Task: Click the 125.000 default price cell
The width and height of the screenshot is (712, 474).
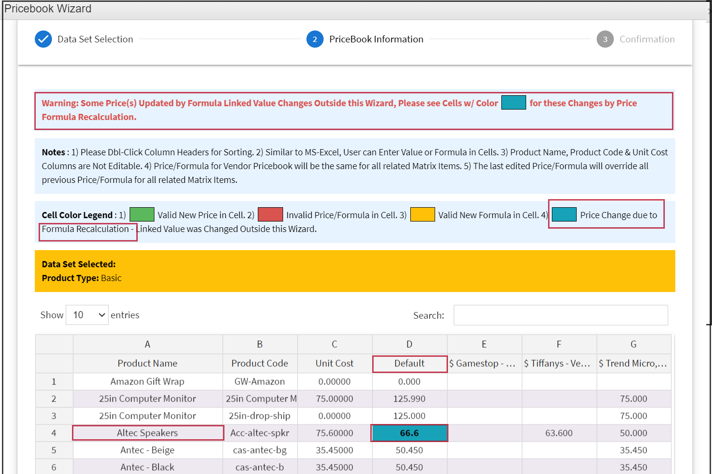Action: tap(409, 416)
